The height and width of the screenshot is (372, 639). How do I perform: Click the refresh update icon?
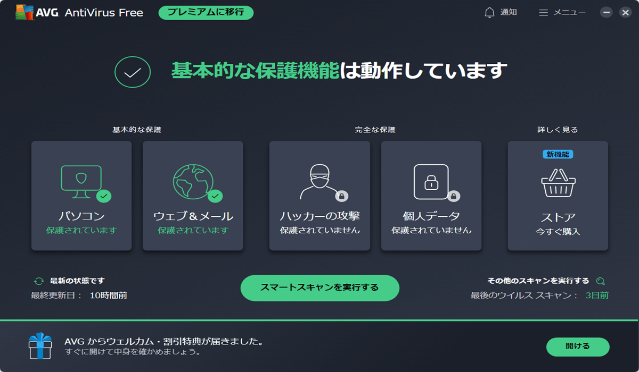coord(39,281)
